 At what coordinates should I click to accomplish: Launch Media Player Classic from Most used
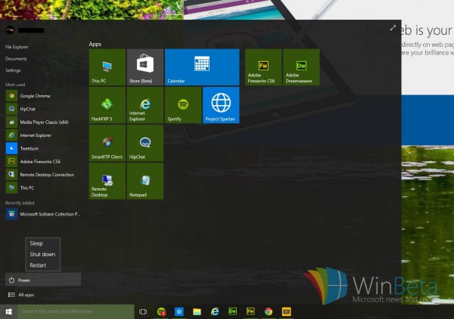tap(42, 122)
